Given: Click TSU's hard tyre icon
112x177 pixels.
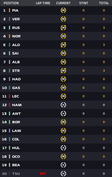Looking at the screenshot, I should tap(63, 174).
